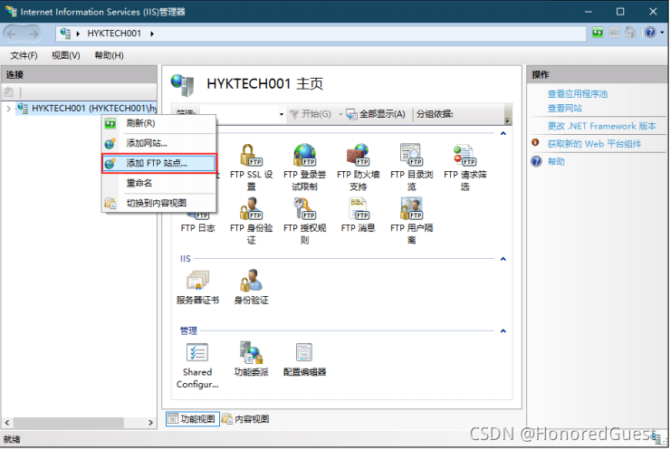Click 获取新的 Web 平台组件 link

594,144
